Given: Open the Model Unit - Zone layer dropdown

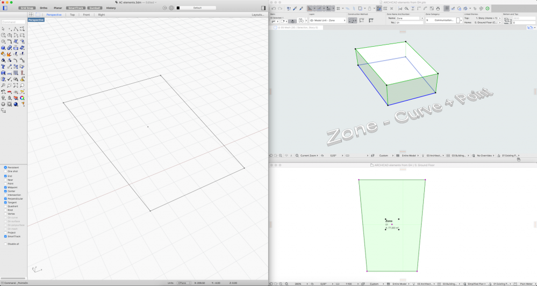Looking at the screenshot, I should click(327, 20).
